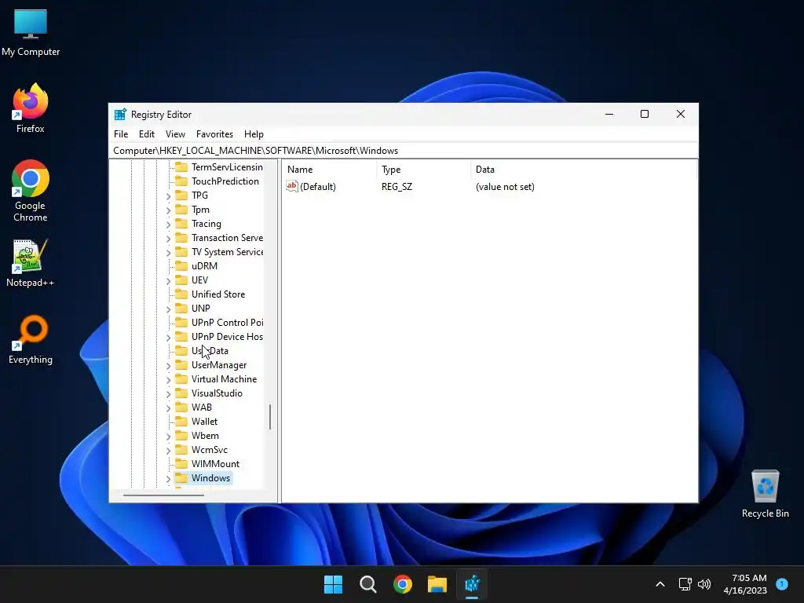
Task: Click the WIMMount folder icon
Action: (181, 464)
